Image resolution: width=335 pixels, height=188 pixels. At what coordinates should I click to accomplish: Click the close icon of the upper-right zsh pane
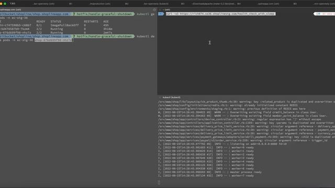[160, 9]
